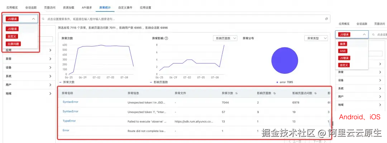
Task: Click search icon in right mobile panel
Action: click(374, 35)
